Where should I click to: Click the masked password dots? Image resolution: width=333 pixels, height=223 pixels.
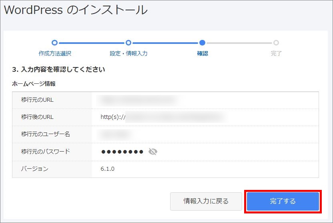coord(122,152)
